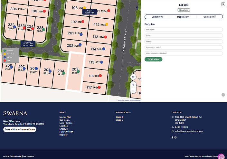
Task: Select blue marker on lot 208
Action: point(12,67)
